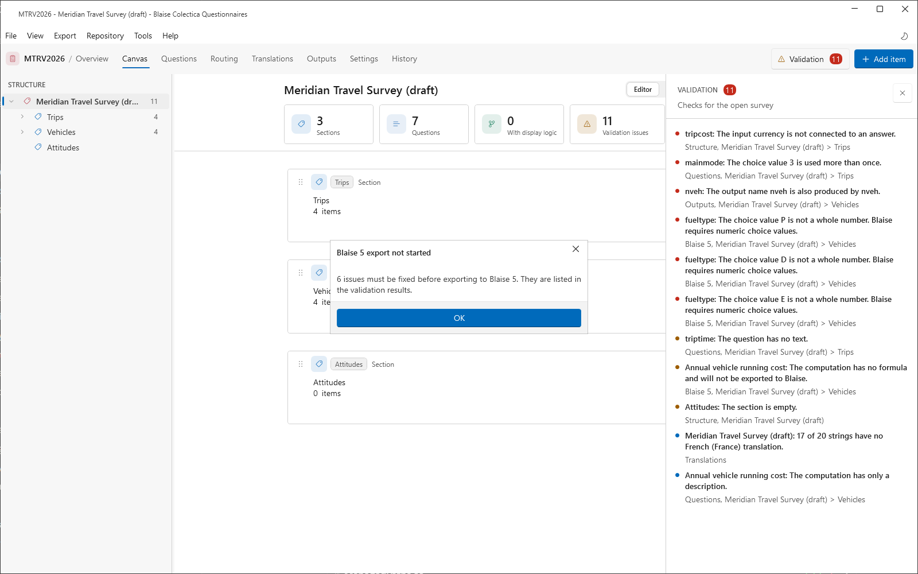Open the Attitudes section is empty issue
This screenshot has height=574, width=918.
click(792, 414)
